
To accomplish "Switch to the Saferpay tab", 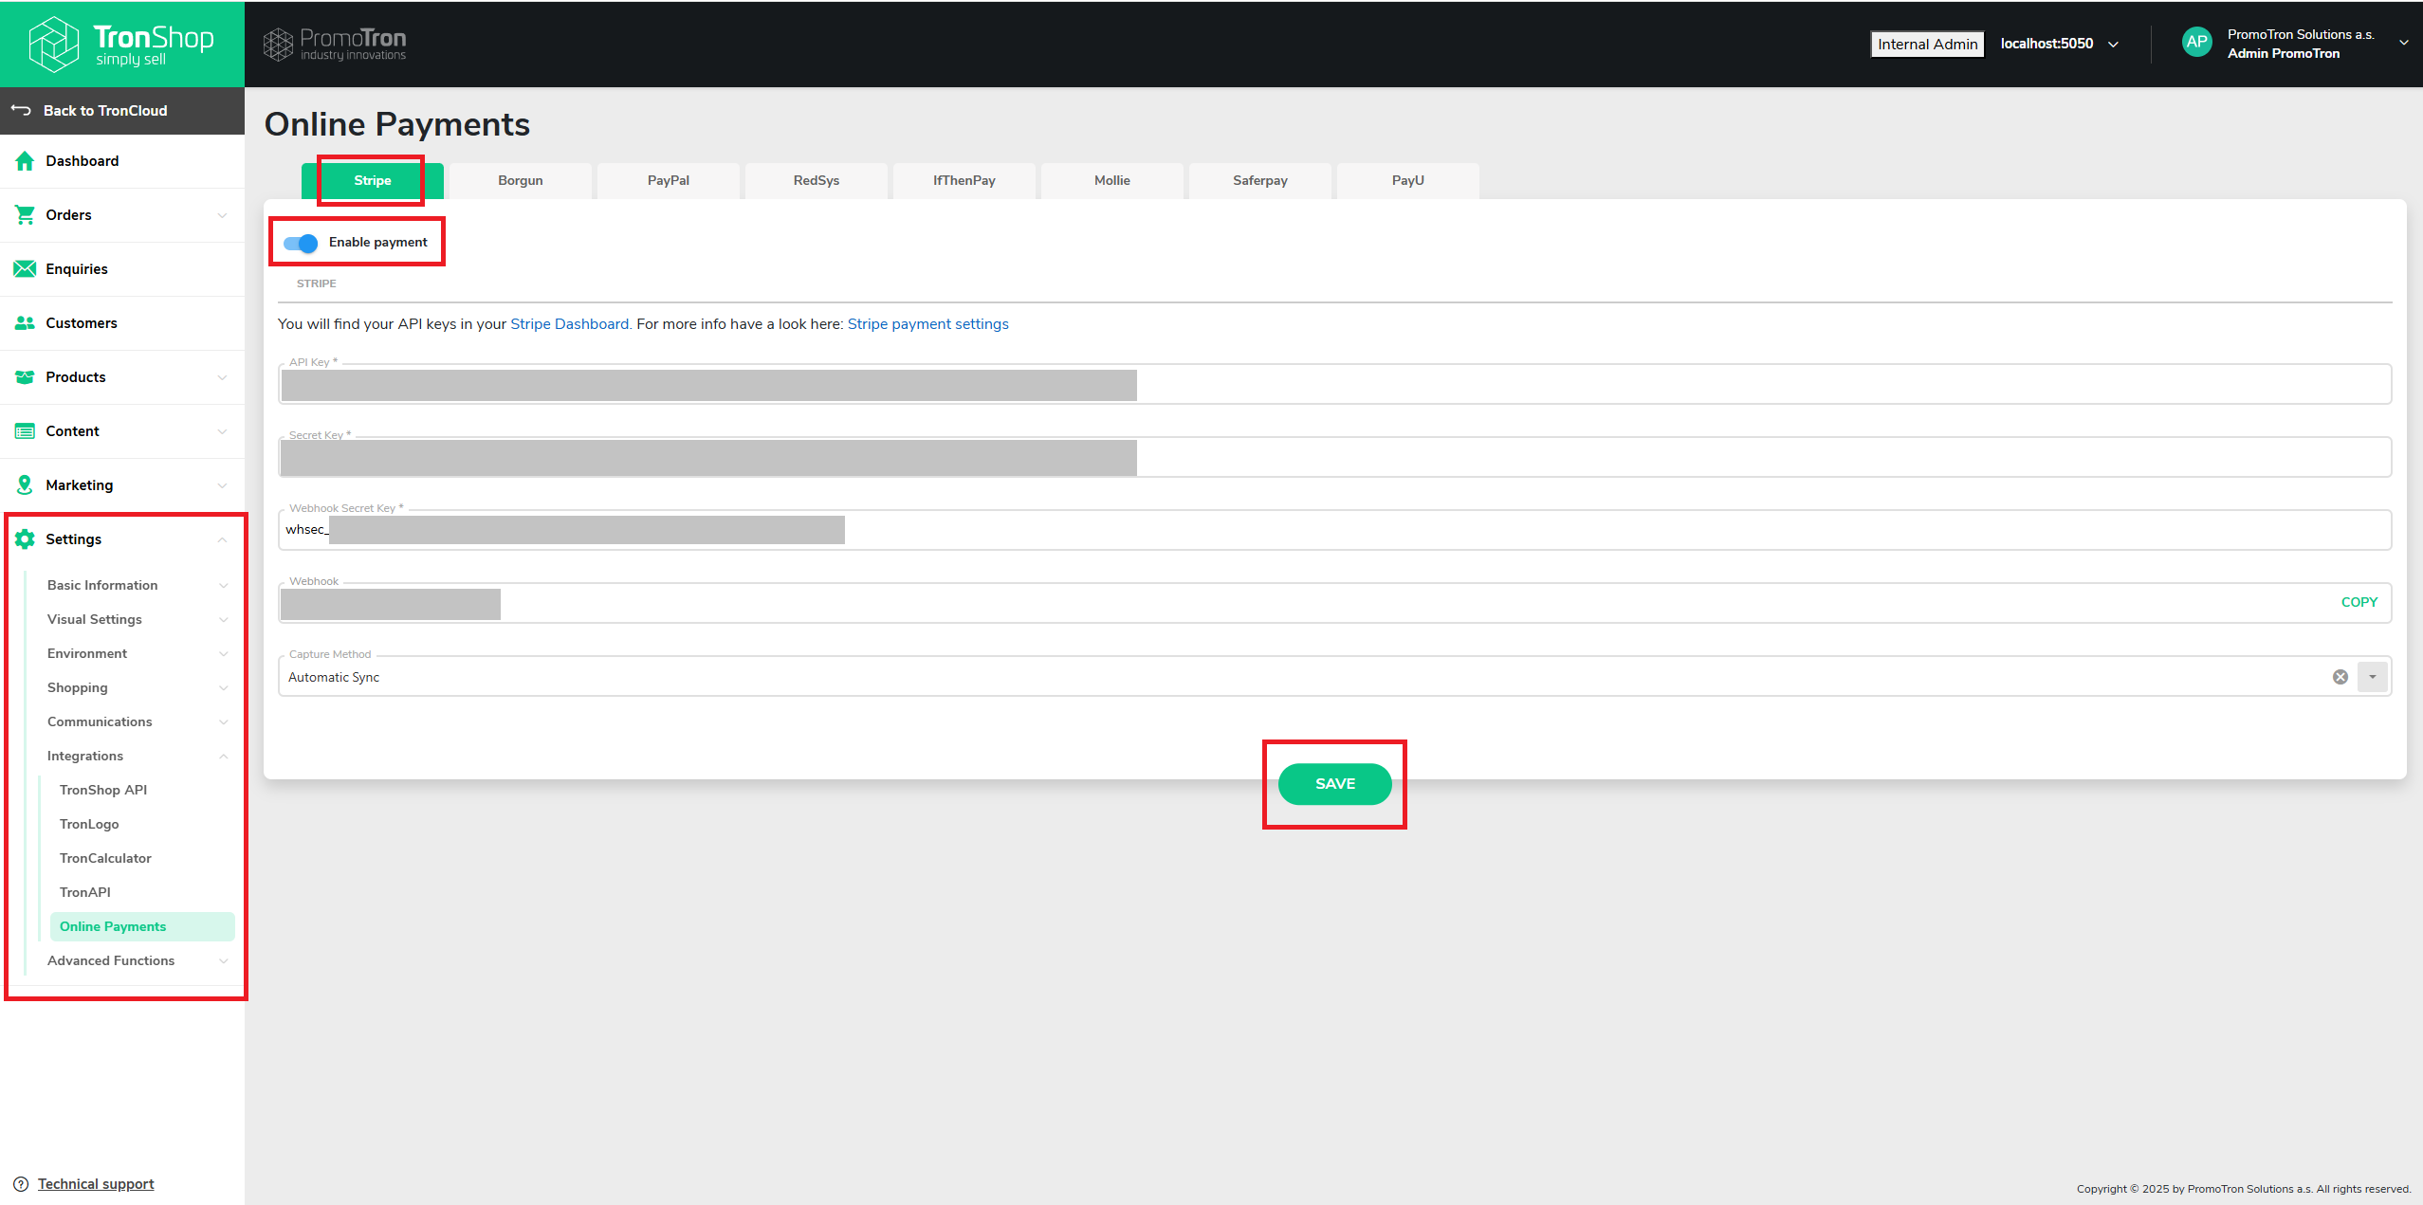I will tap(1260, 181).
